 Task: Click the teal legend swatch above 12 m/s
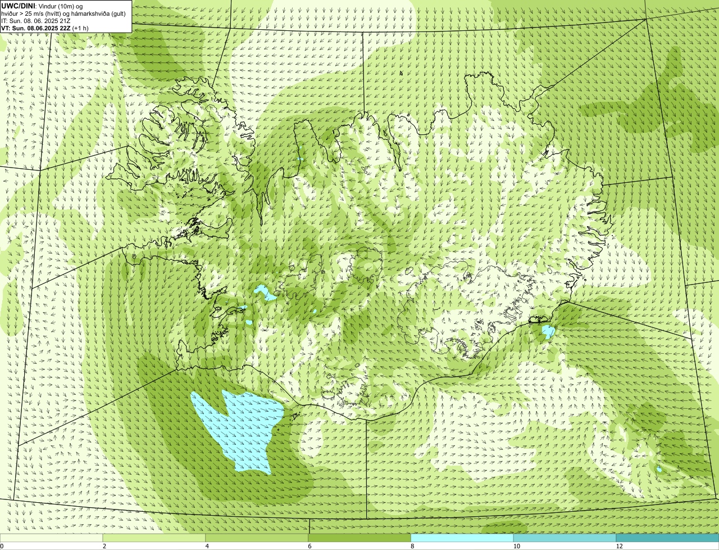click(x=667, y=538)
